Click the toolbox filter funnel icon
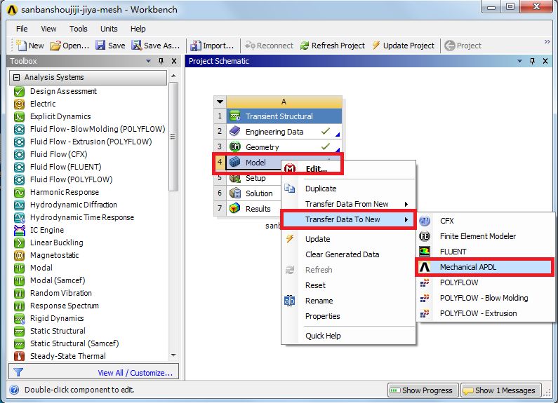 (18, 372)
